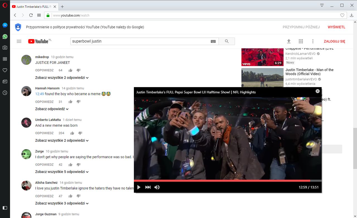Like mikedrop's comment with thumbs up
The image size is (357, 218).
coord(71,70)
